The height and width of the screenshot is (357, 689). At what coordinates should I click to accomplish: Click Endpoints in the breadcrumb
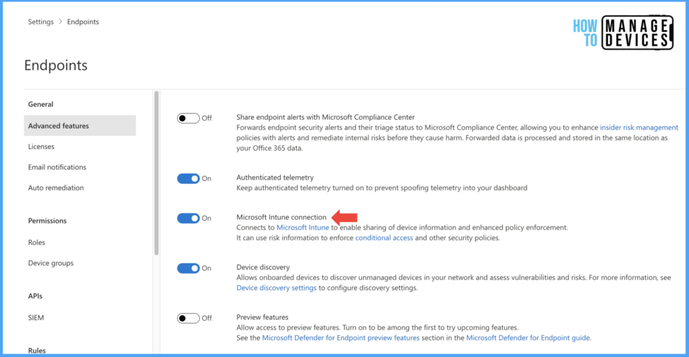pos(83,22)
